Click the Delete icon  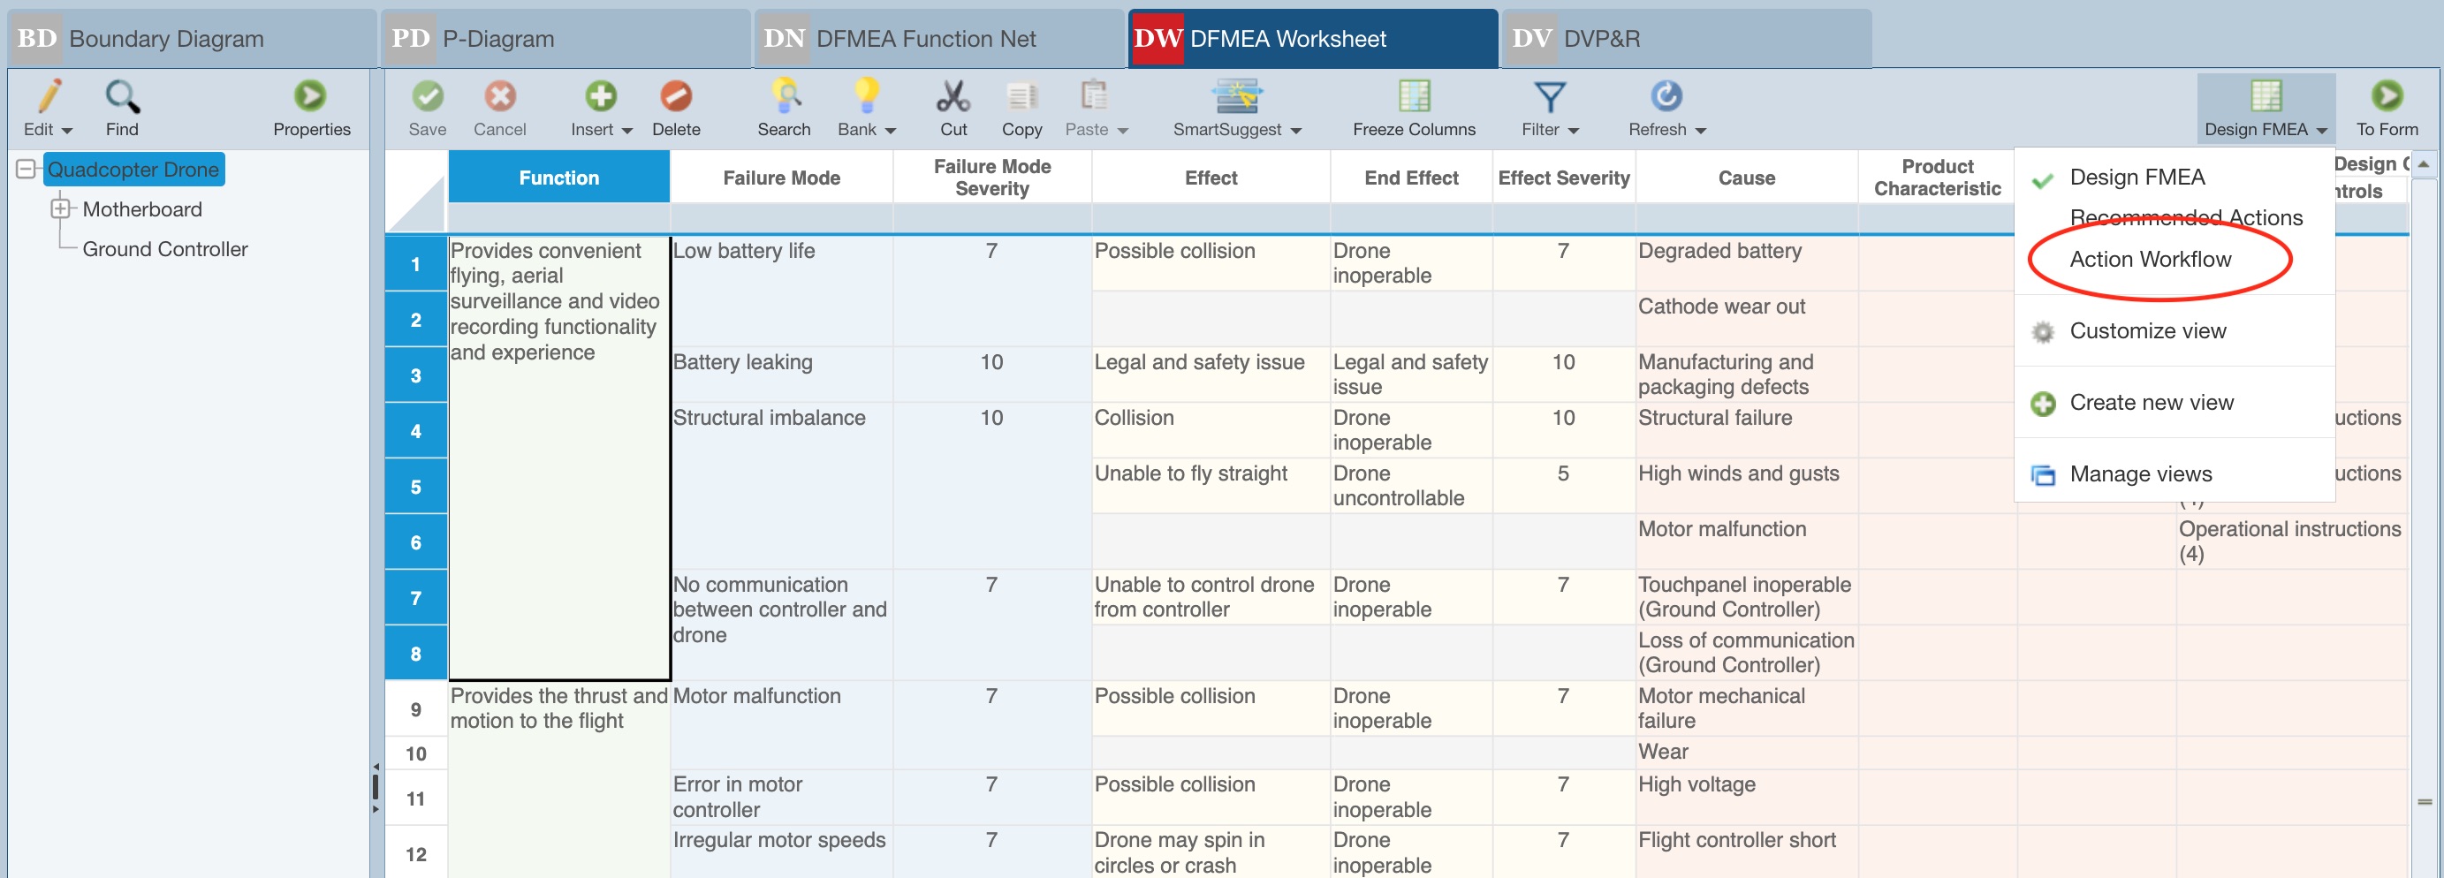[676, 96]
